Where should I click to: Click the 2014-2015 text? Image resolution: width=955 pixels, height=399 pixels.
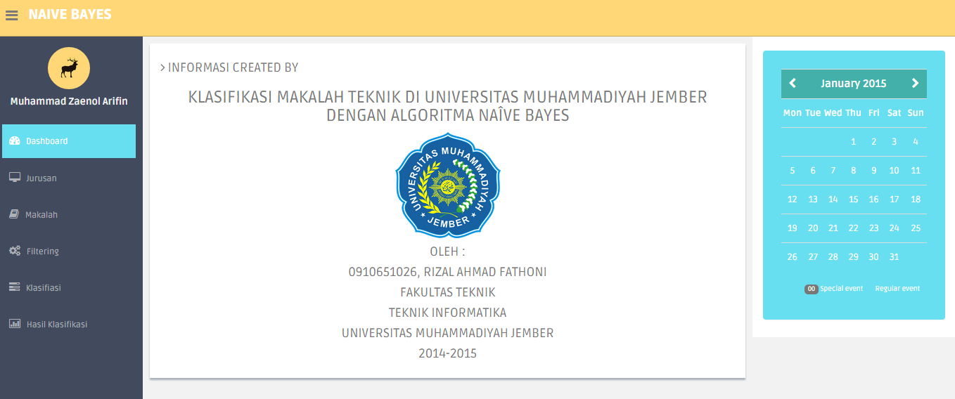point(448,353)
